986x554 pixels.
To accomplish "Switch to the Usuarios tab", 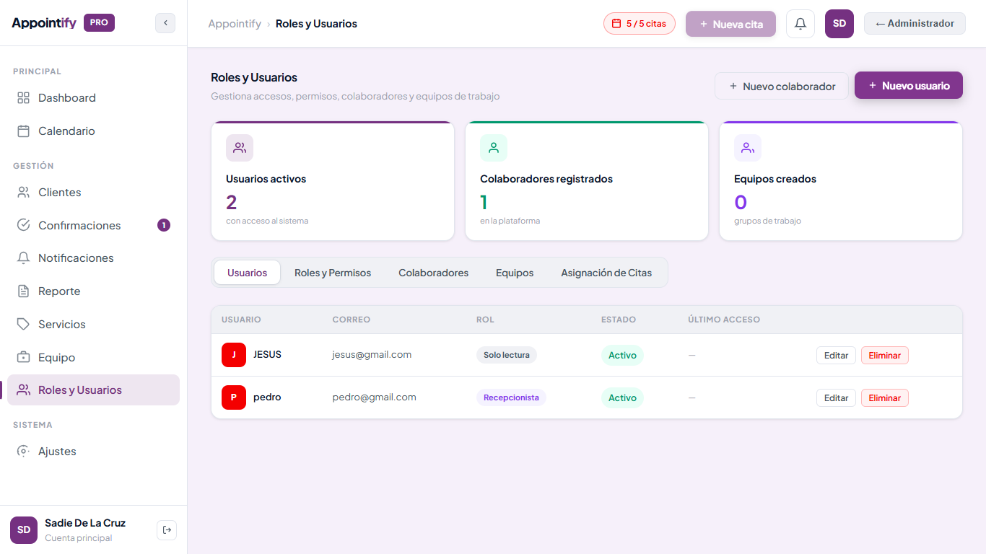I will pyautogui.click(x=248, y=273).
